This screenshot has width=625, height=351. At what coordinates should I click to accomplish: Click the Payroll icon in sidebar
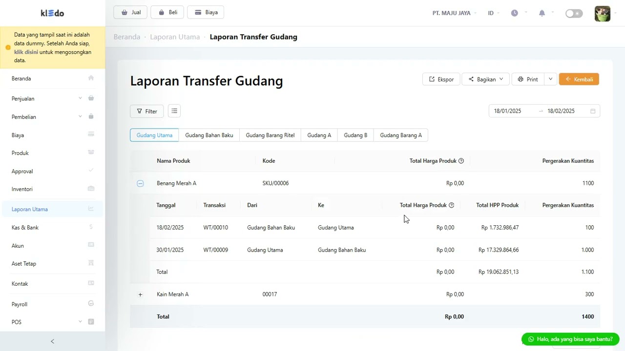(91, 303)
